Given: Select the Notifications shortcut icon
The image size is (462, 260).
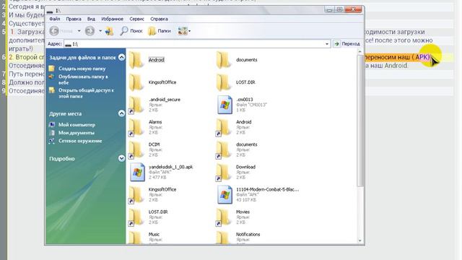Looking at the screenshot, I should 223,237.
